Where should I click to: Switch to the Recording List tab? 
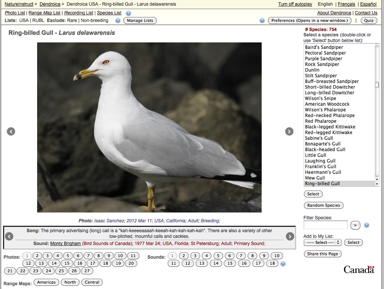tap(78, 12)
